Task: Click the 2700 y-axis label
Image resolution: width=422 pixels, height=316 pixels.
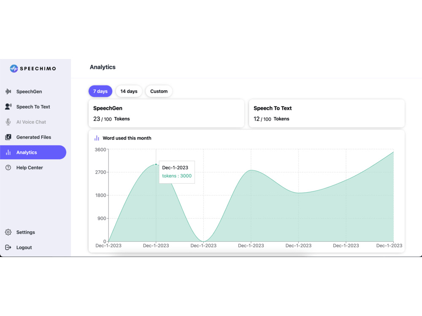Action: pyautogui.click(x=101, y=172)
